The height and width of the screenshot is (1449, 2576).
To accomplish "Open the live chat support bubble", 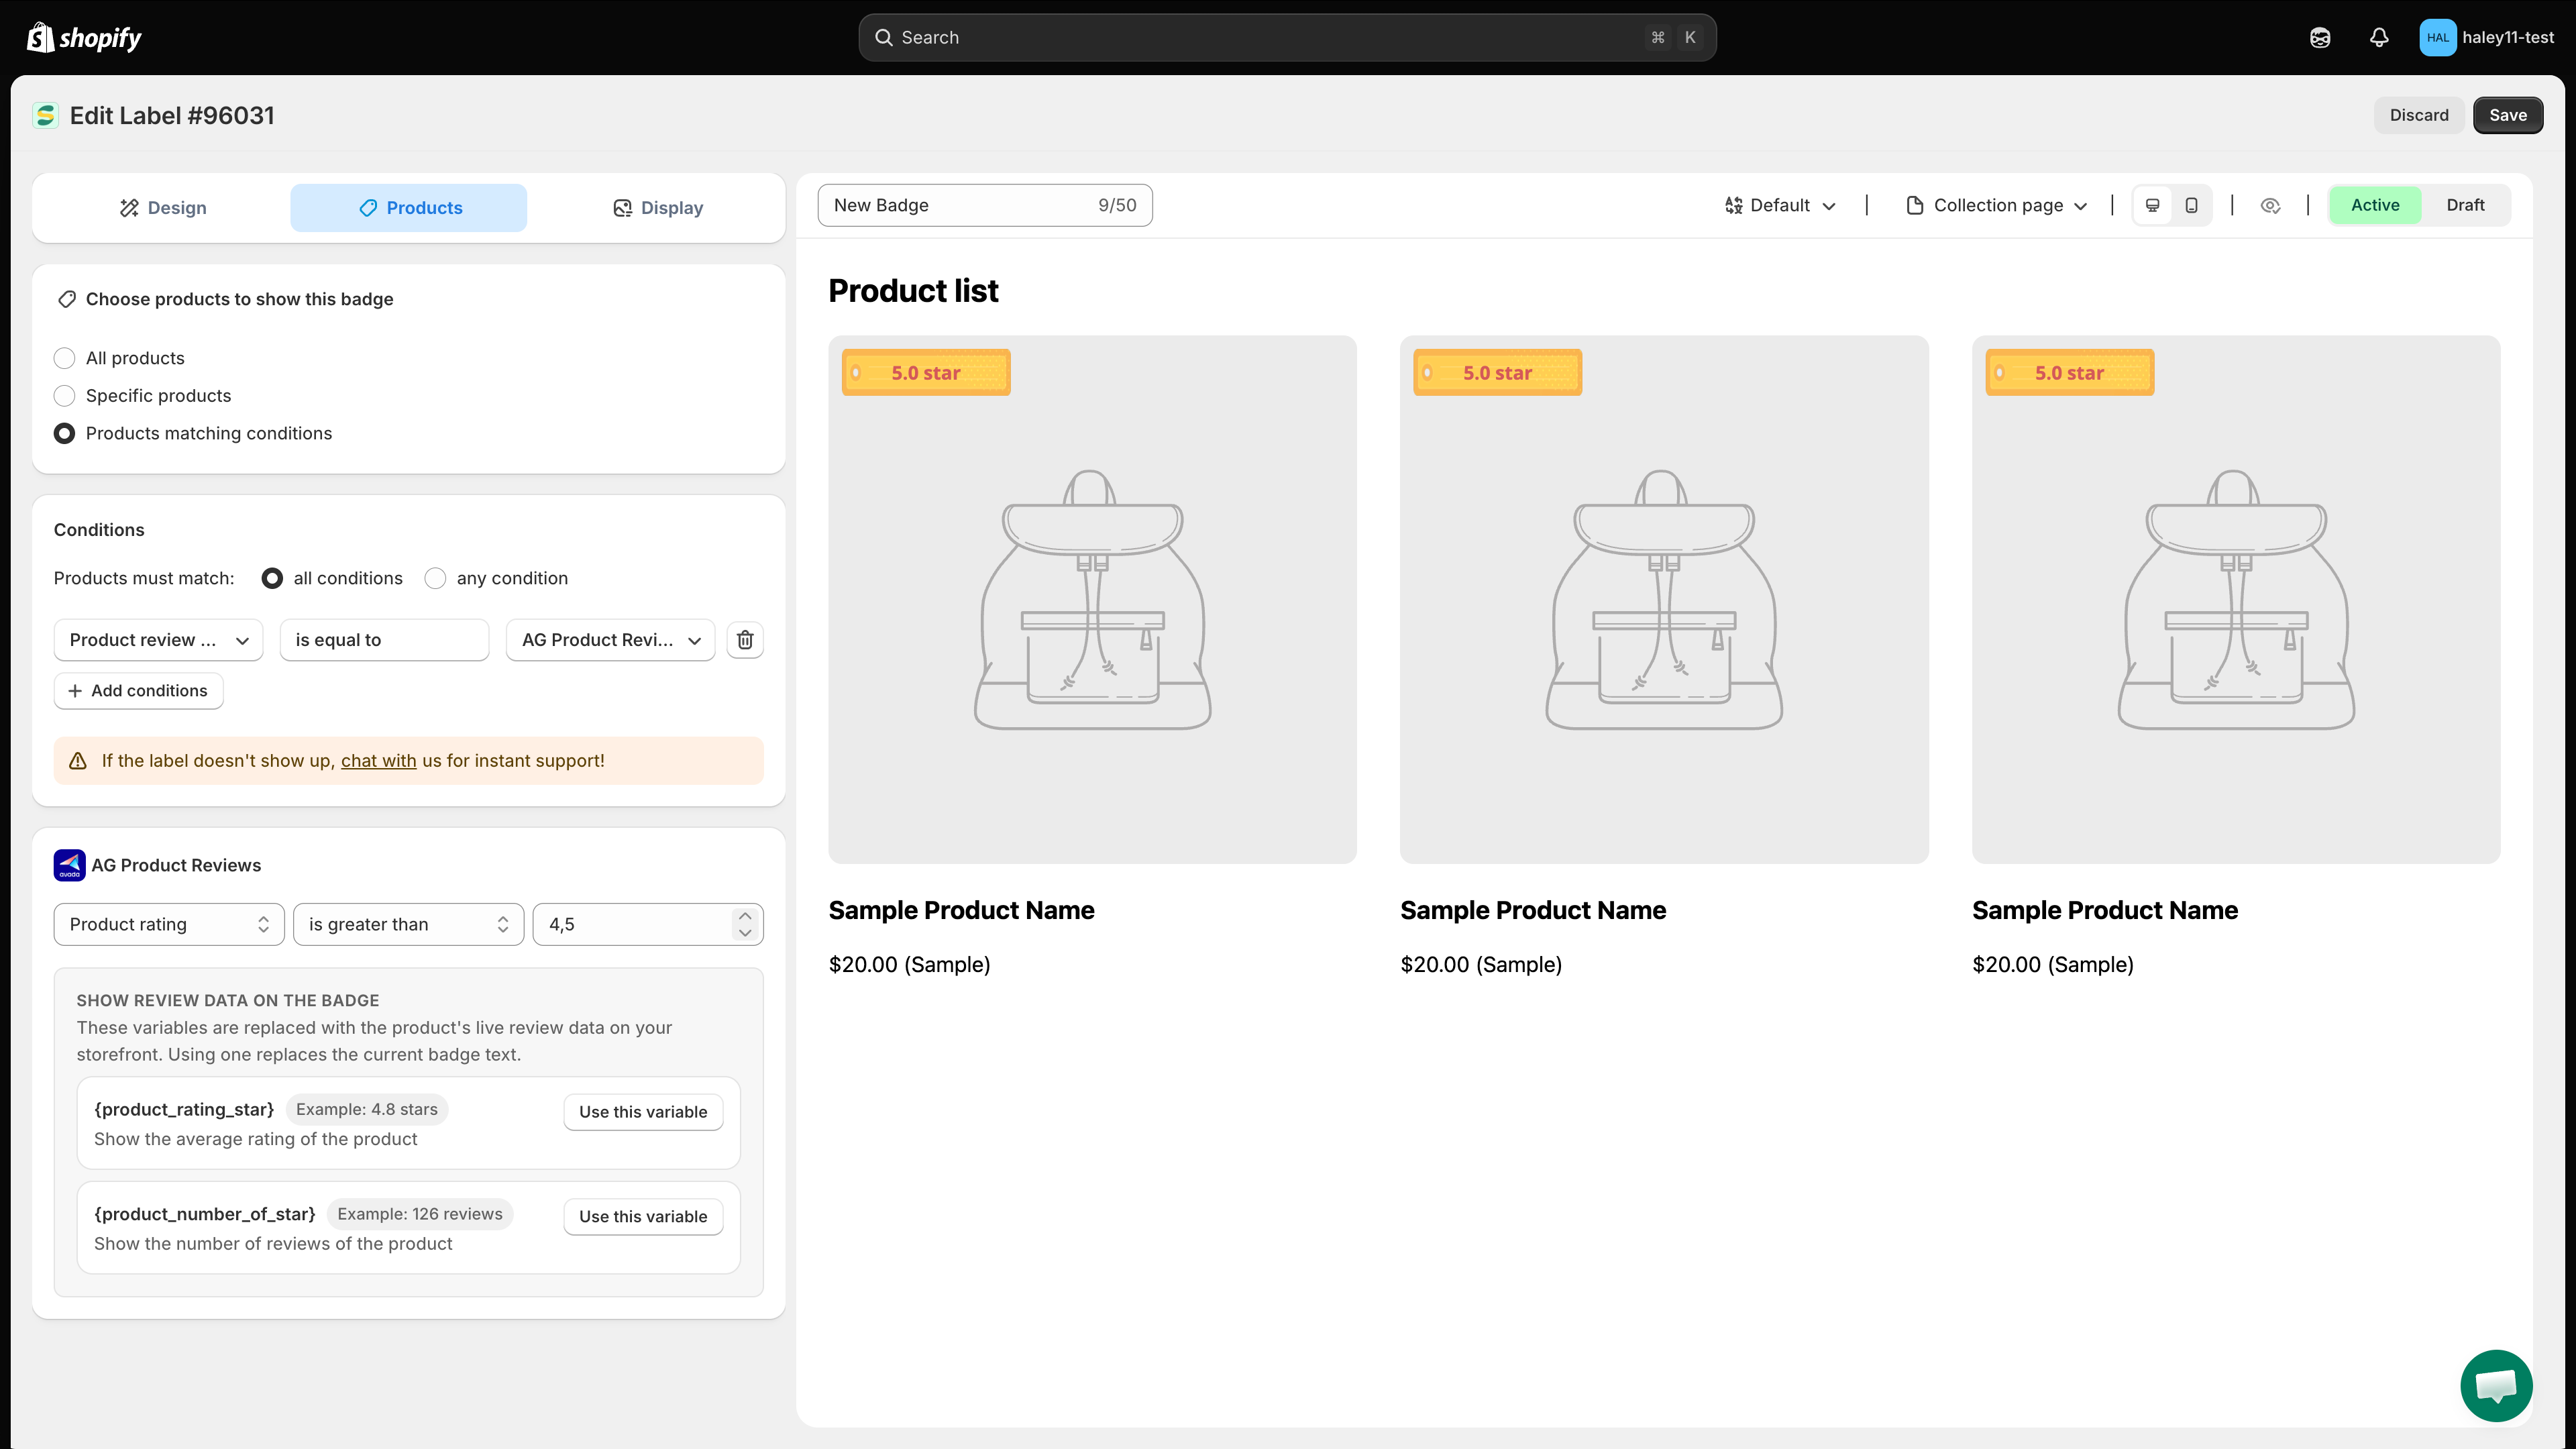I will pyautogui.click(x=2496, y=1385).
